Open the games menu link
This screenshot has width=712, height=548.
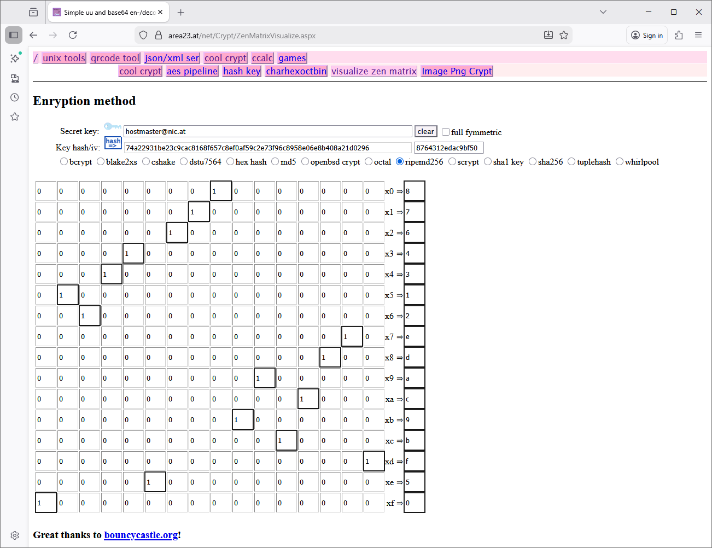pos(292,58)
